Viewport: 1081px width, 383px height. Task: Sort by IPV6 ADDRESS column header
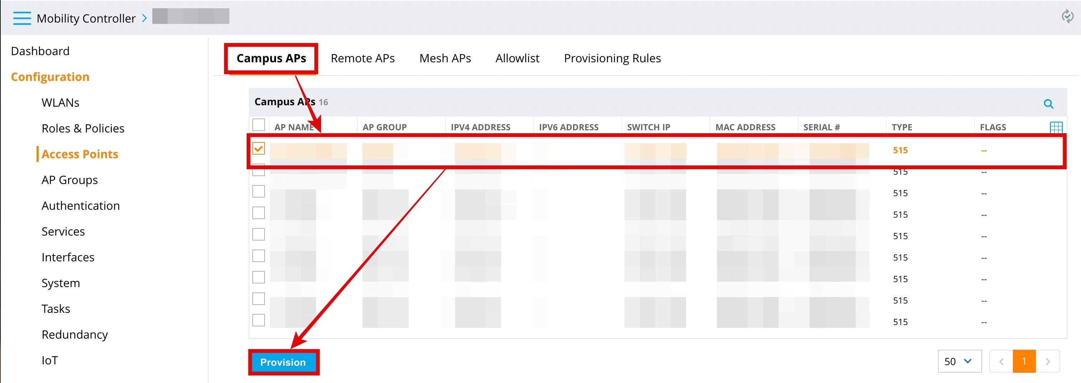point(568,127)
